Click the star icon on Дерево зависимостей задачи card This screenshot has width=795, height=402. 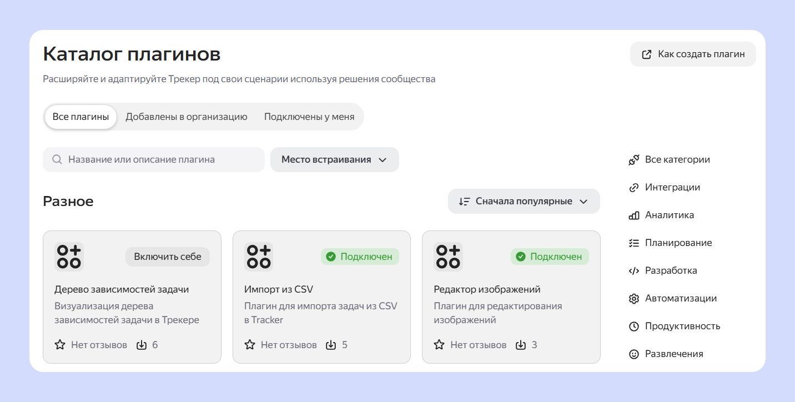[60, 345]
